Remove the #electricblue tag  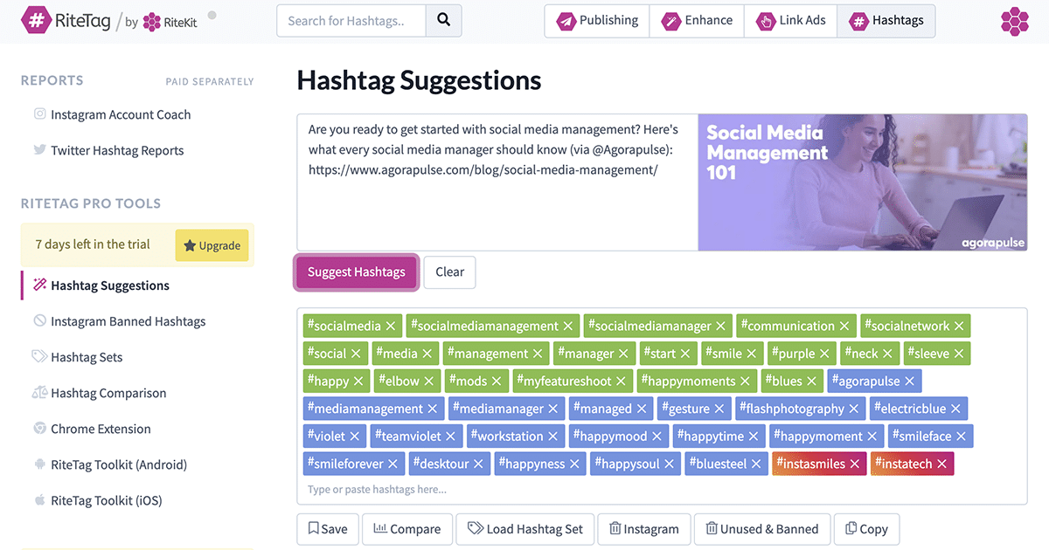click(956, 409)
